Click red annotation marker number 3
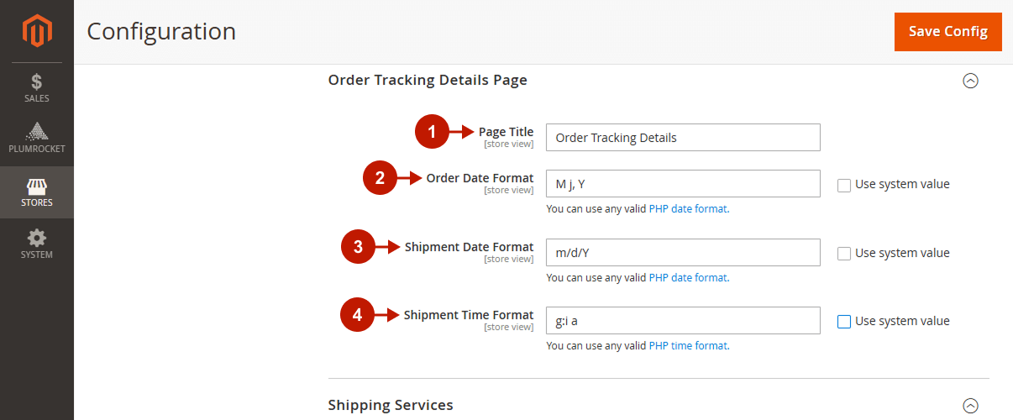 pyautogui.click(x=358, y=247)
